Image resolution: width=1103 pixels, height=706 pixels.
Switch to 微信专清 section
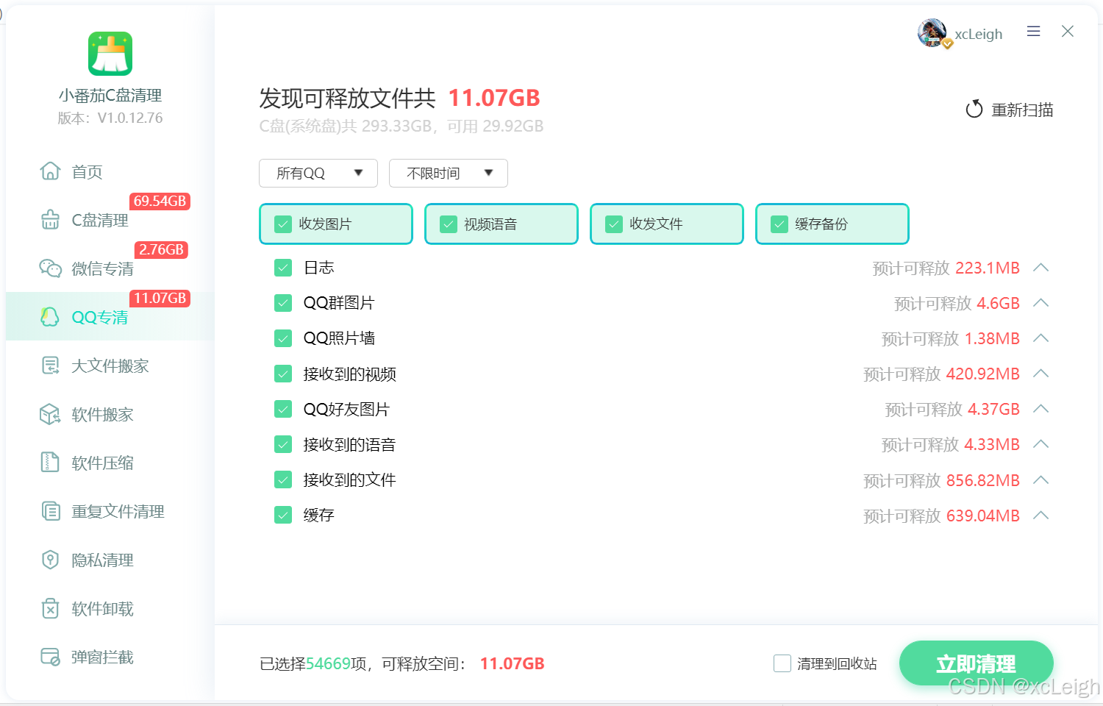110,268
